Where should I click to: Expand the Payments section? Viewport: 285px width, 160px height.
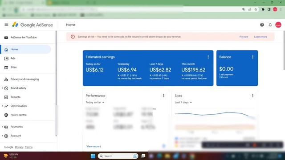[x=2, y=127]
